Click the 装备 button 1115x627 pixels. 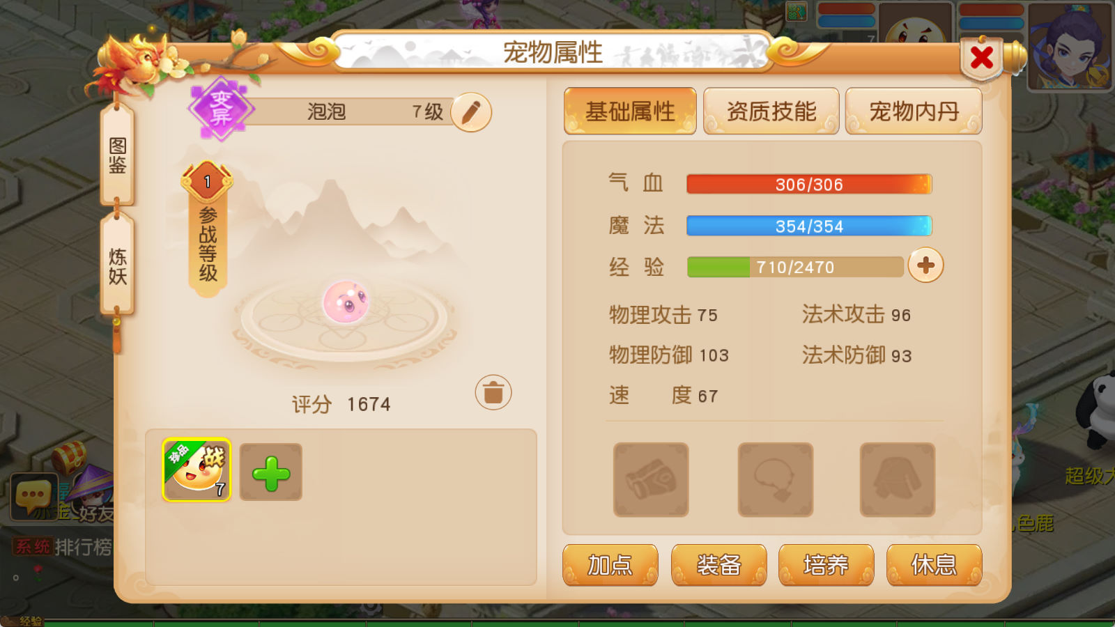point(718,565)
